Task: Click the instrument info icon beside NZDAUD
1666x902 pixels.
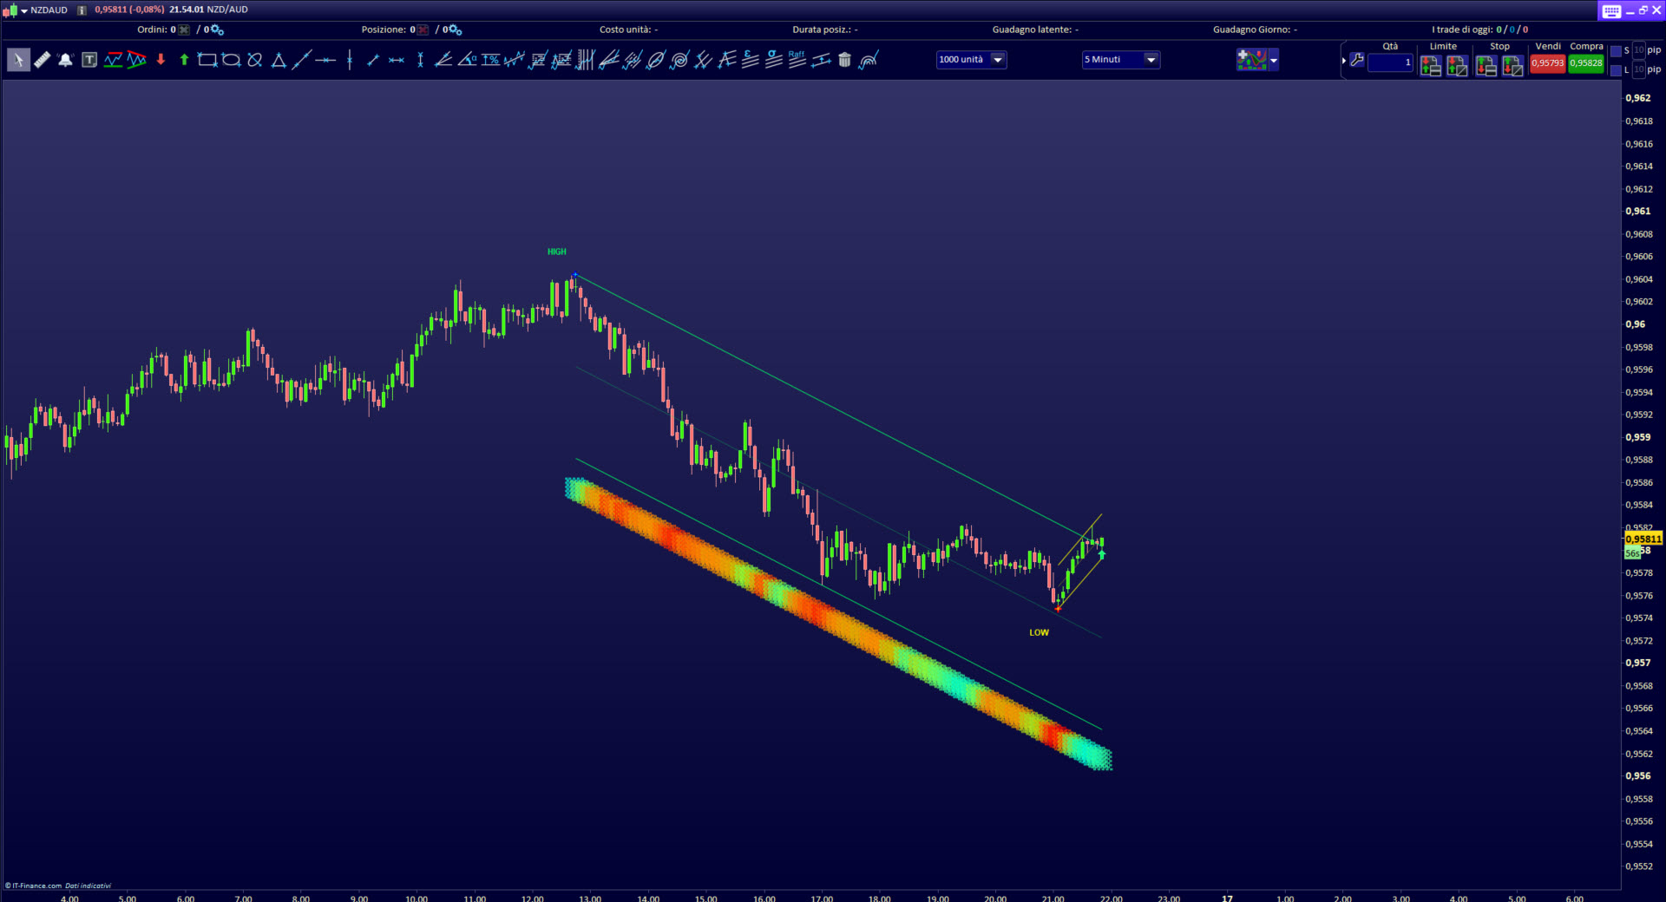Action: (x=82, y=10)
